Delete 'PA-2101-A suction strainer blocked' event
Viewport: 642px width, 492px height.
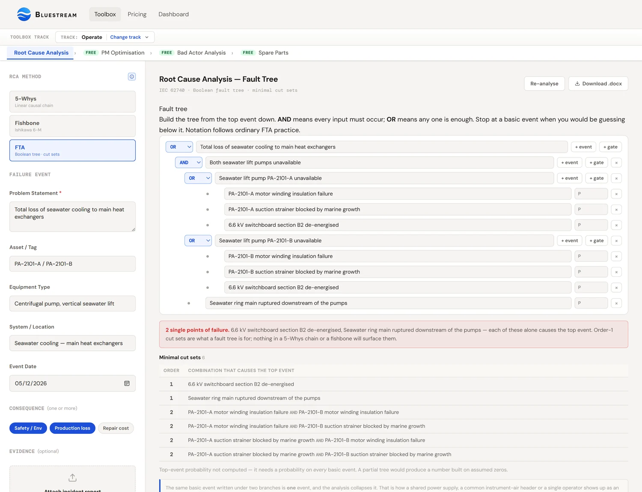click(616, 210)
